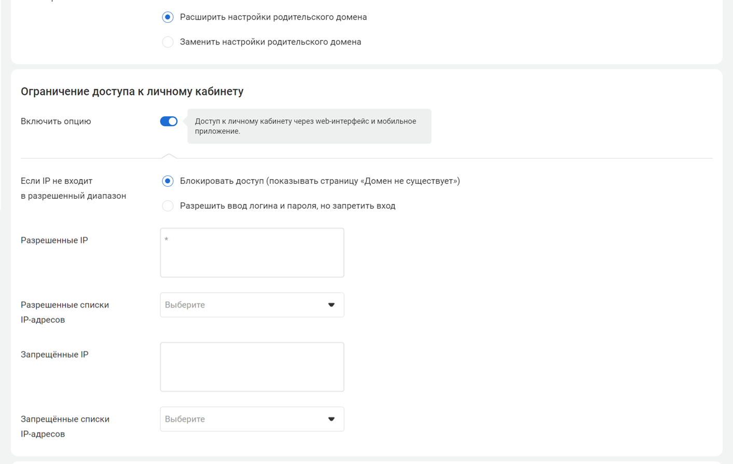The image size is (733, 464).
Task: Click the 'Включить опцию' label
Action: (56, 121)
